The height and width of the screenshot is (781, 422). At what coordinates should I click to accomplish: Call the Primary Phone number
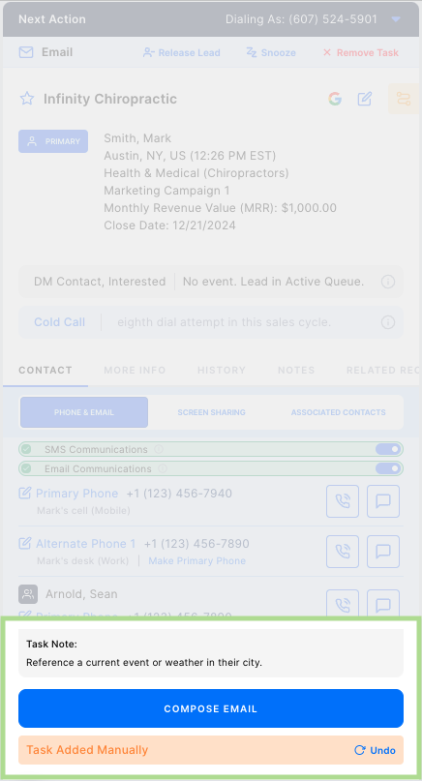[x=343, y=501]
